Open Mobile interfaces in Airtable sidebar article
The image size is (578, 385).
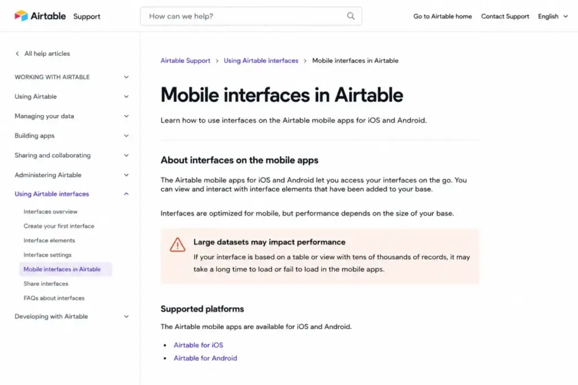click(65, 269)
